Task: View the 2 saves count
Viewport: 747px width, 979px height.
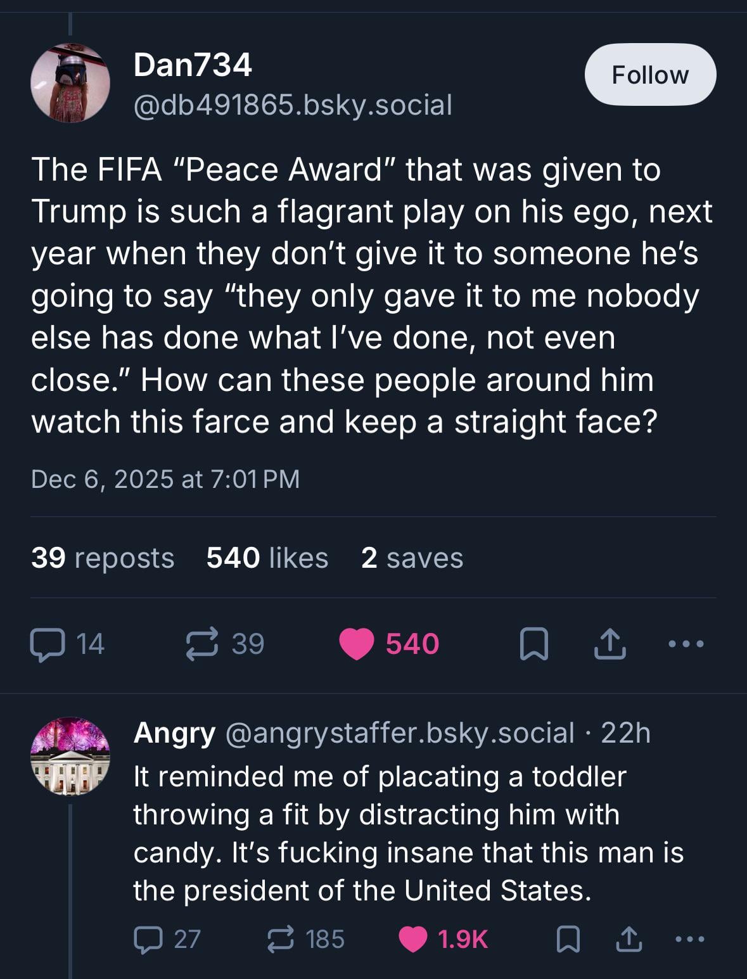Action: click(412, 558)
